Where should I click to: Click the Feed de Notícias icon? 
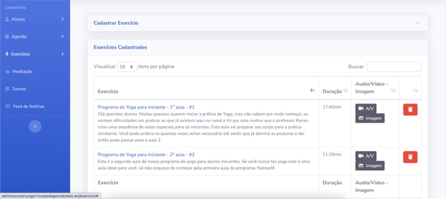pos(8,106)
